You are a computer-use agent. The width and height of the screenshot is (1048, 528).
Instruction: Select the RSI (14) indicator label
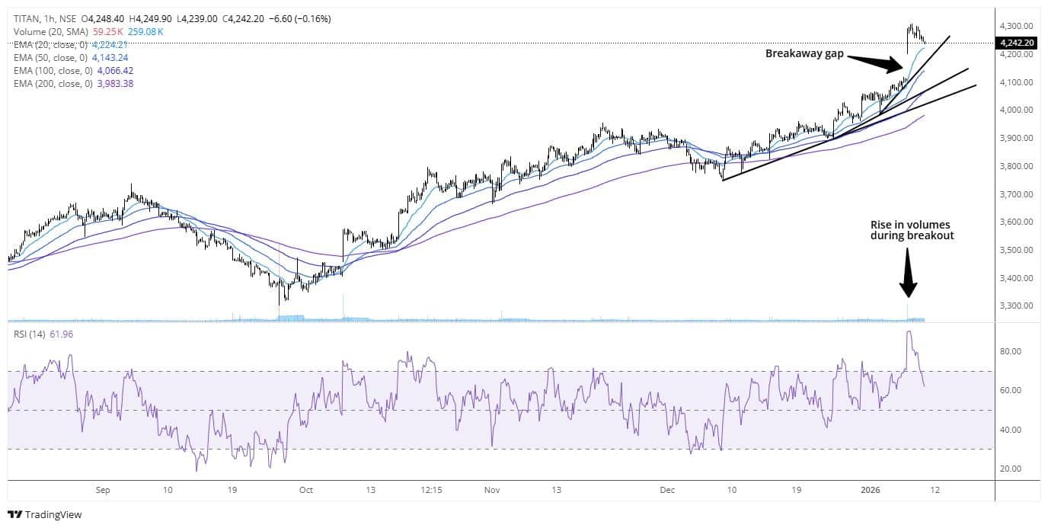coord(30,334)
